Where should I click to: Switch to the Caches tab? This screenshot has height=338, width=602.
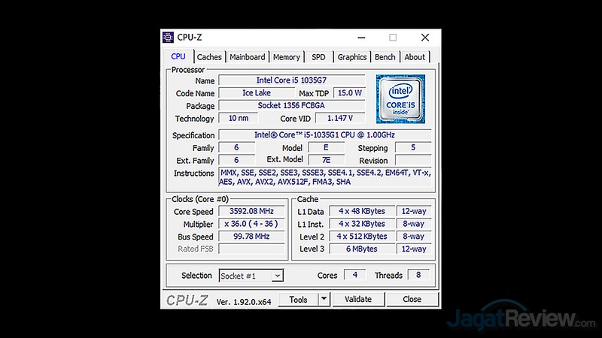(x=209, y=57)
